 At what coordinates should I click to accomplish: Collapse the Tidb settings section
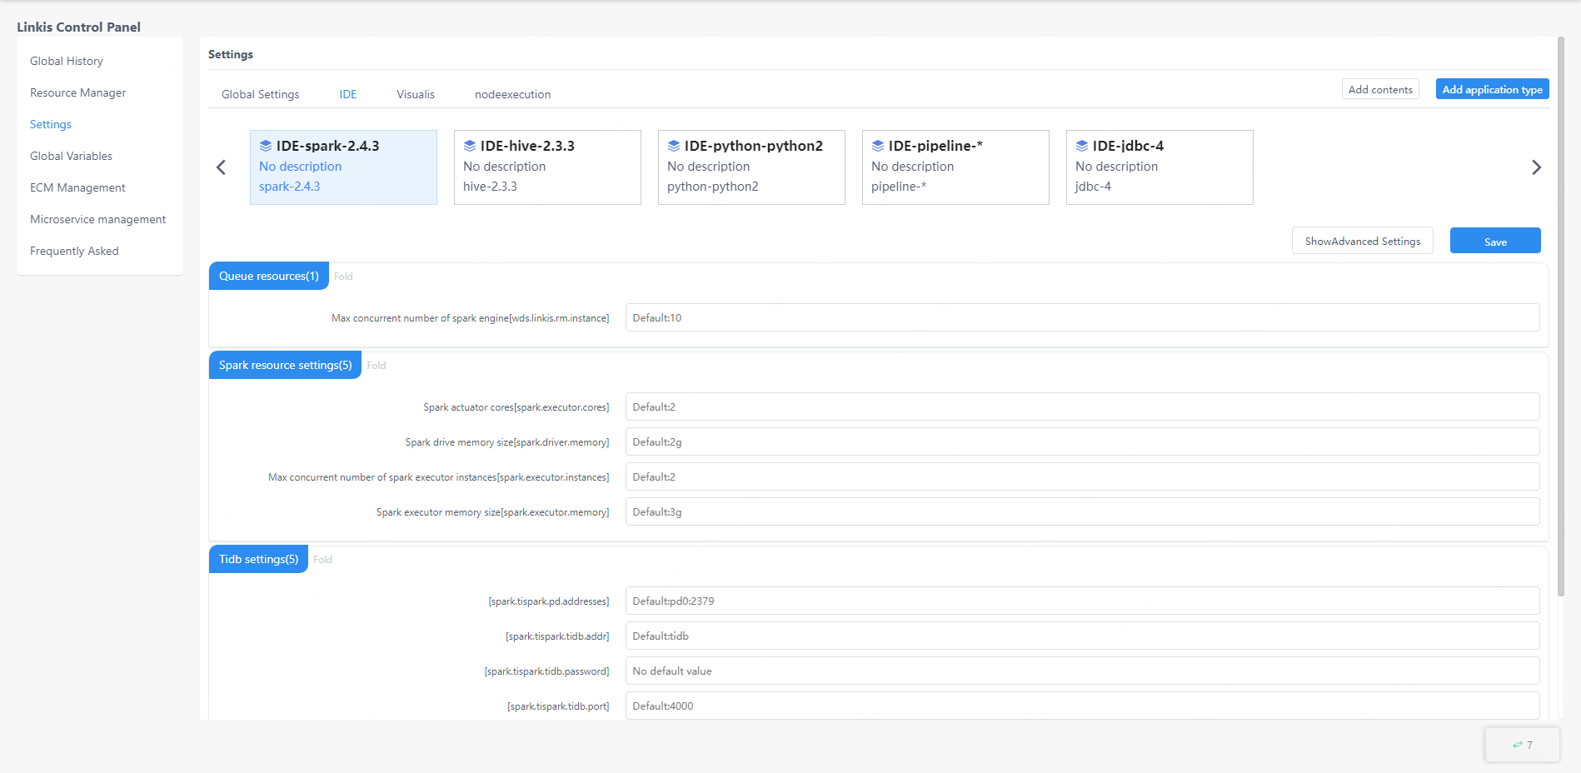323,560
